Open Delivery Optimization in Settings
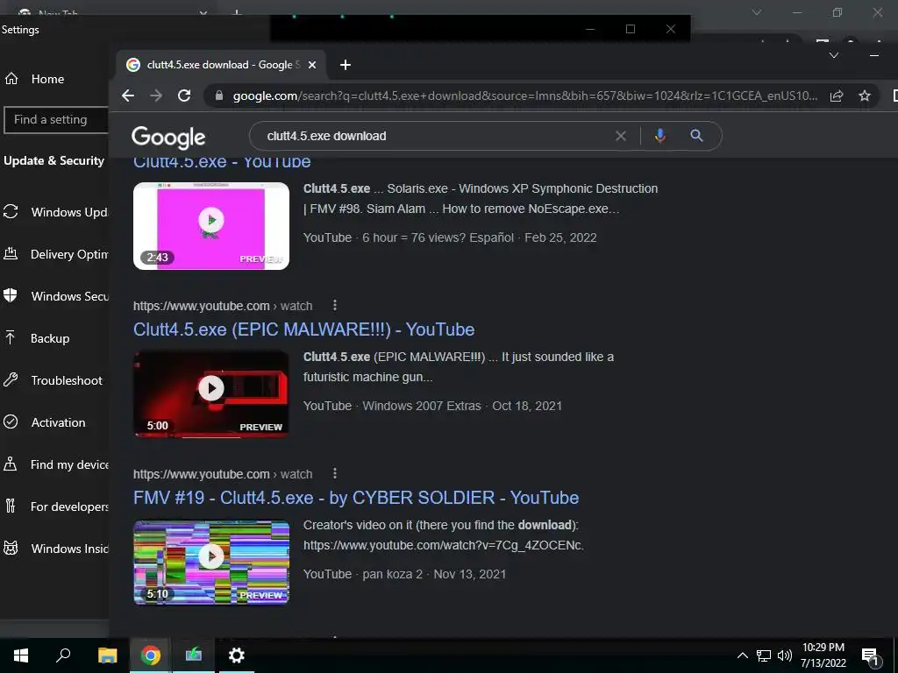The height and width of the screenshot is (673, 898). (x=54, y=254)
